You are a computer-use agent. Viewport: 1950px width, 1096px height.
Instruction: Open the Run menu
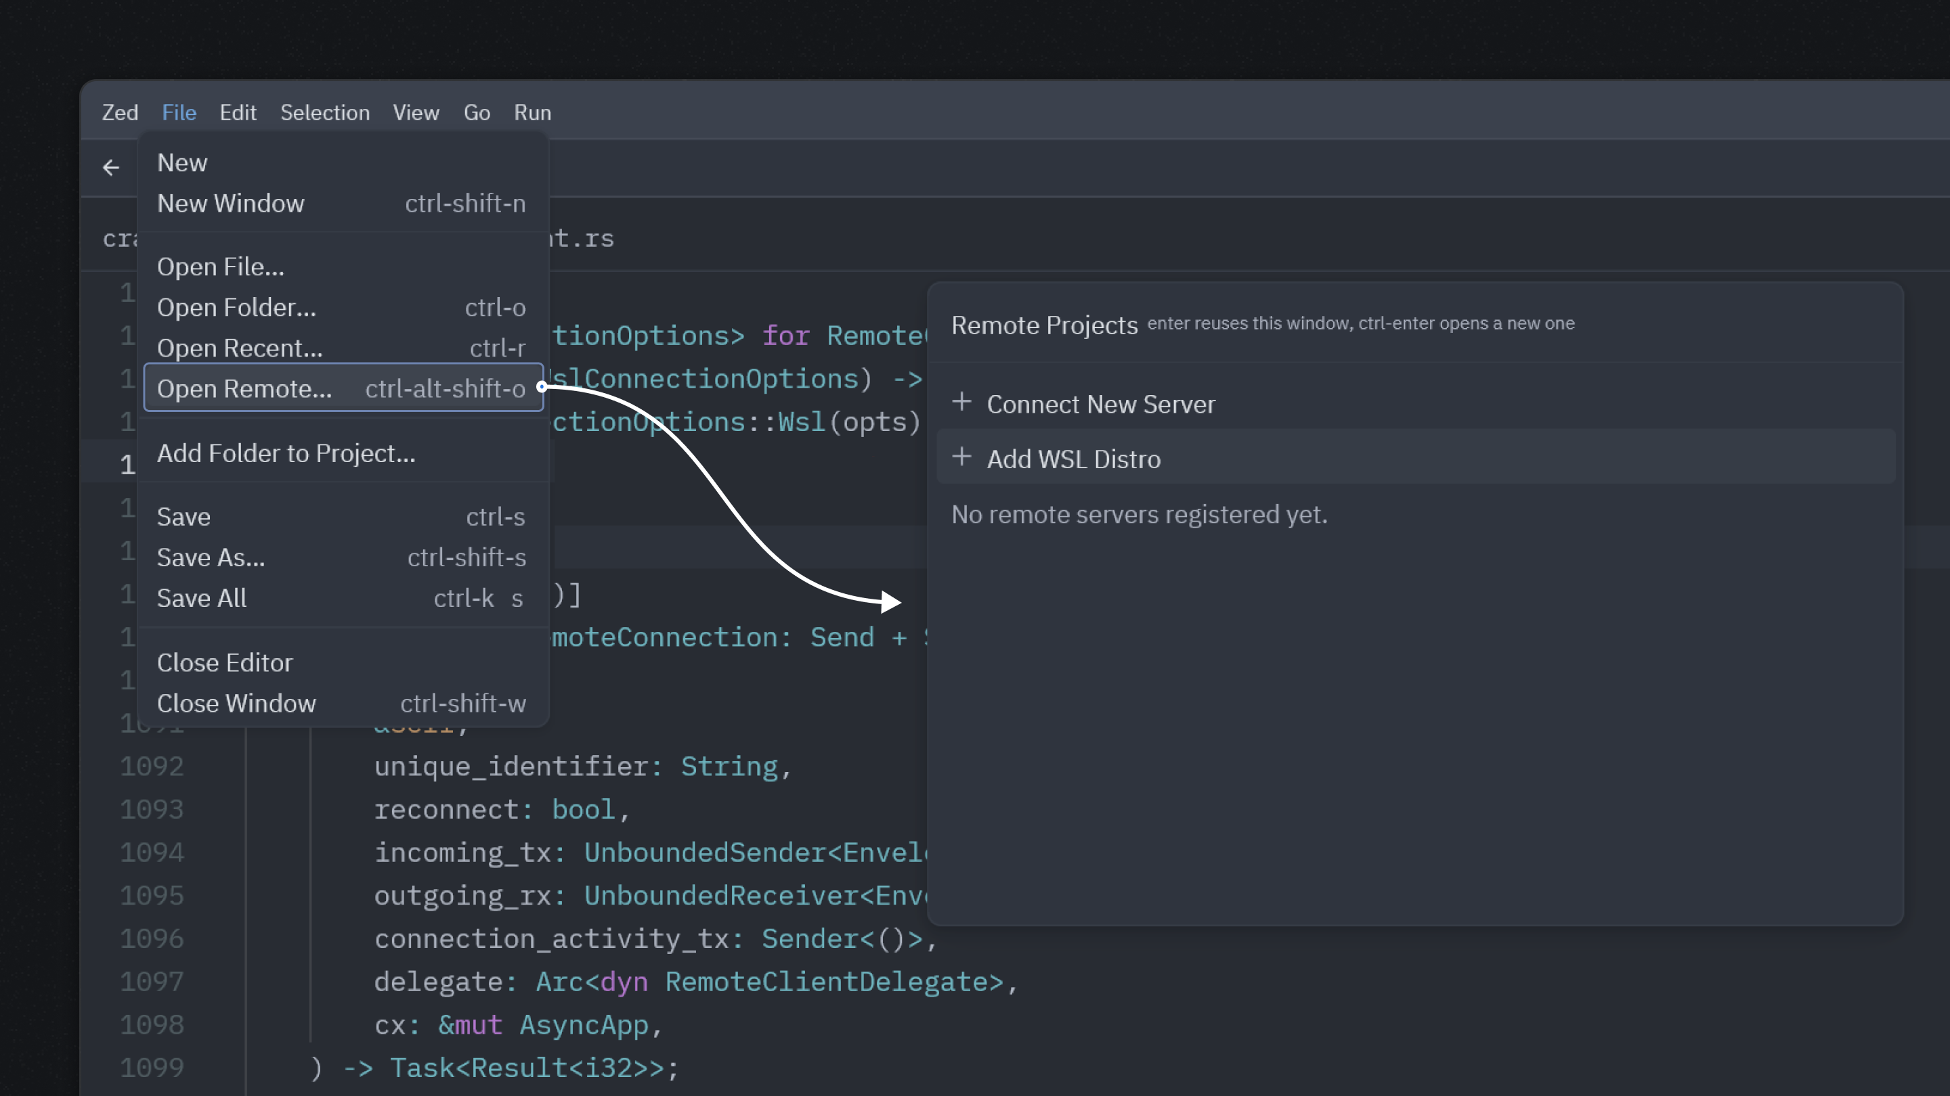[x=532, y=112]
